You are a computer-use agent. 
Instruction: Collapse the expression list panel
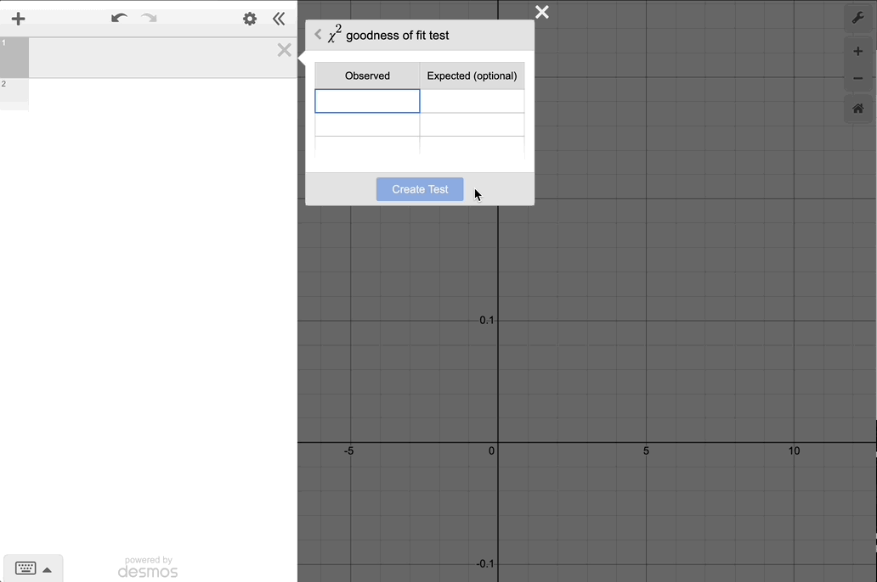pyautogui.click(x=279, y=19)
